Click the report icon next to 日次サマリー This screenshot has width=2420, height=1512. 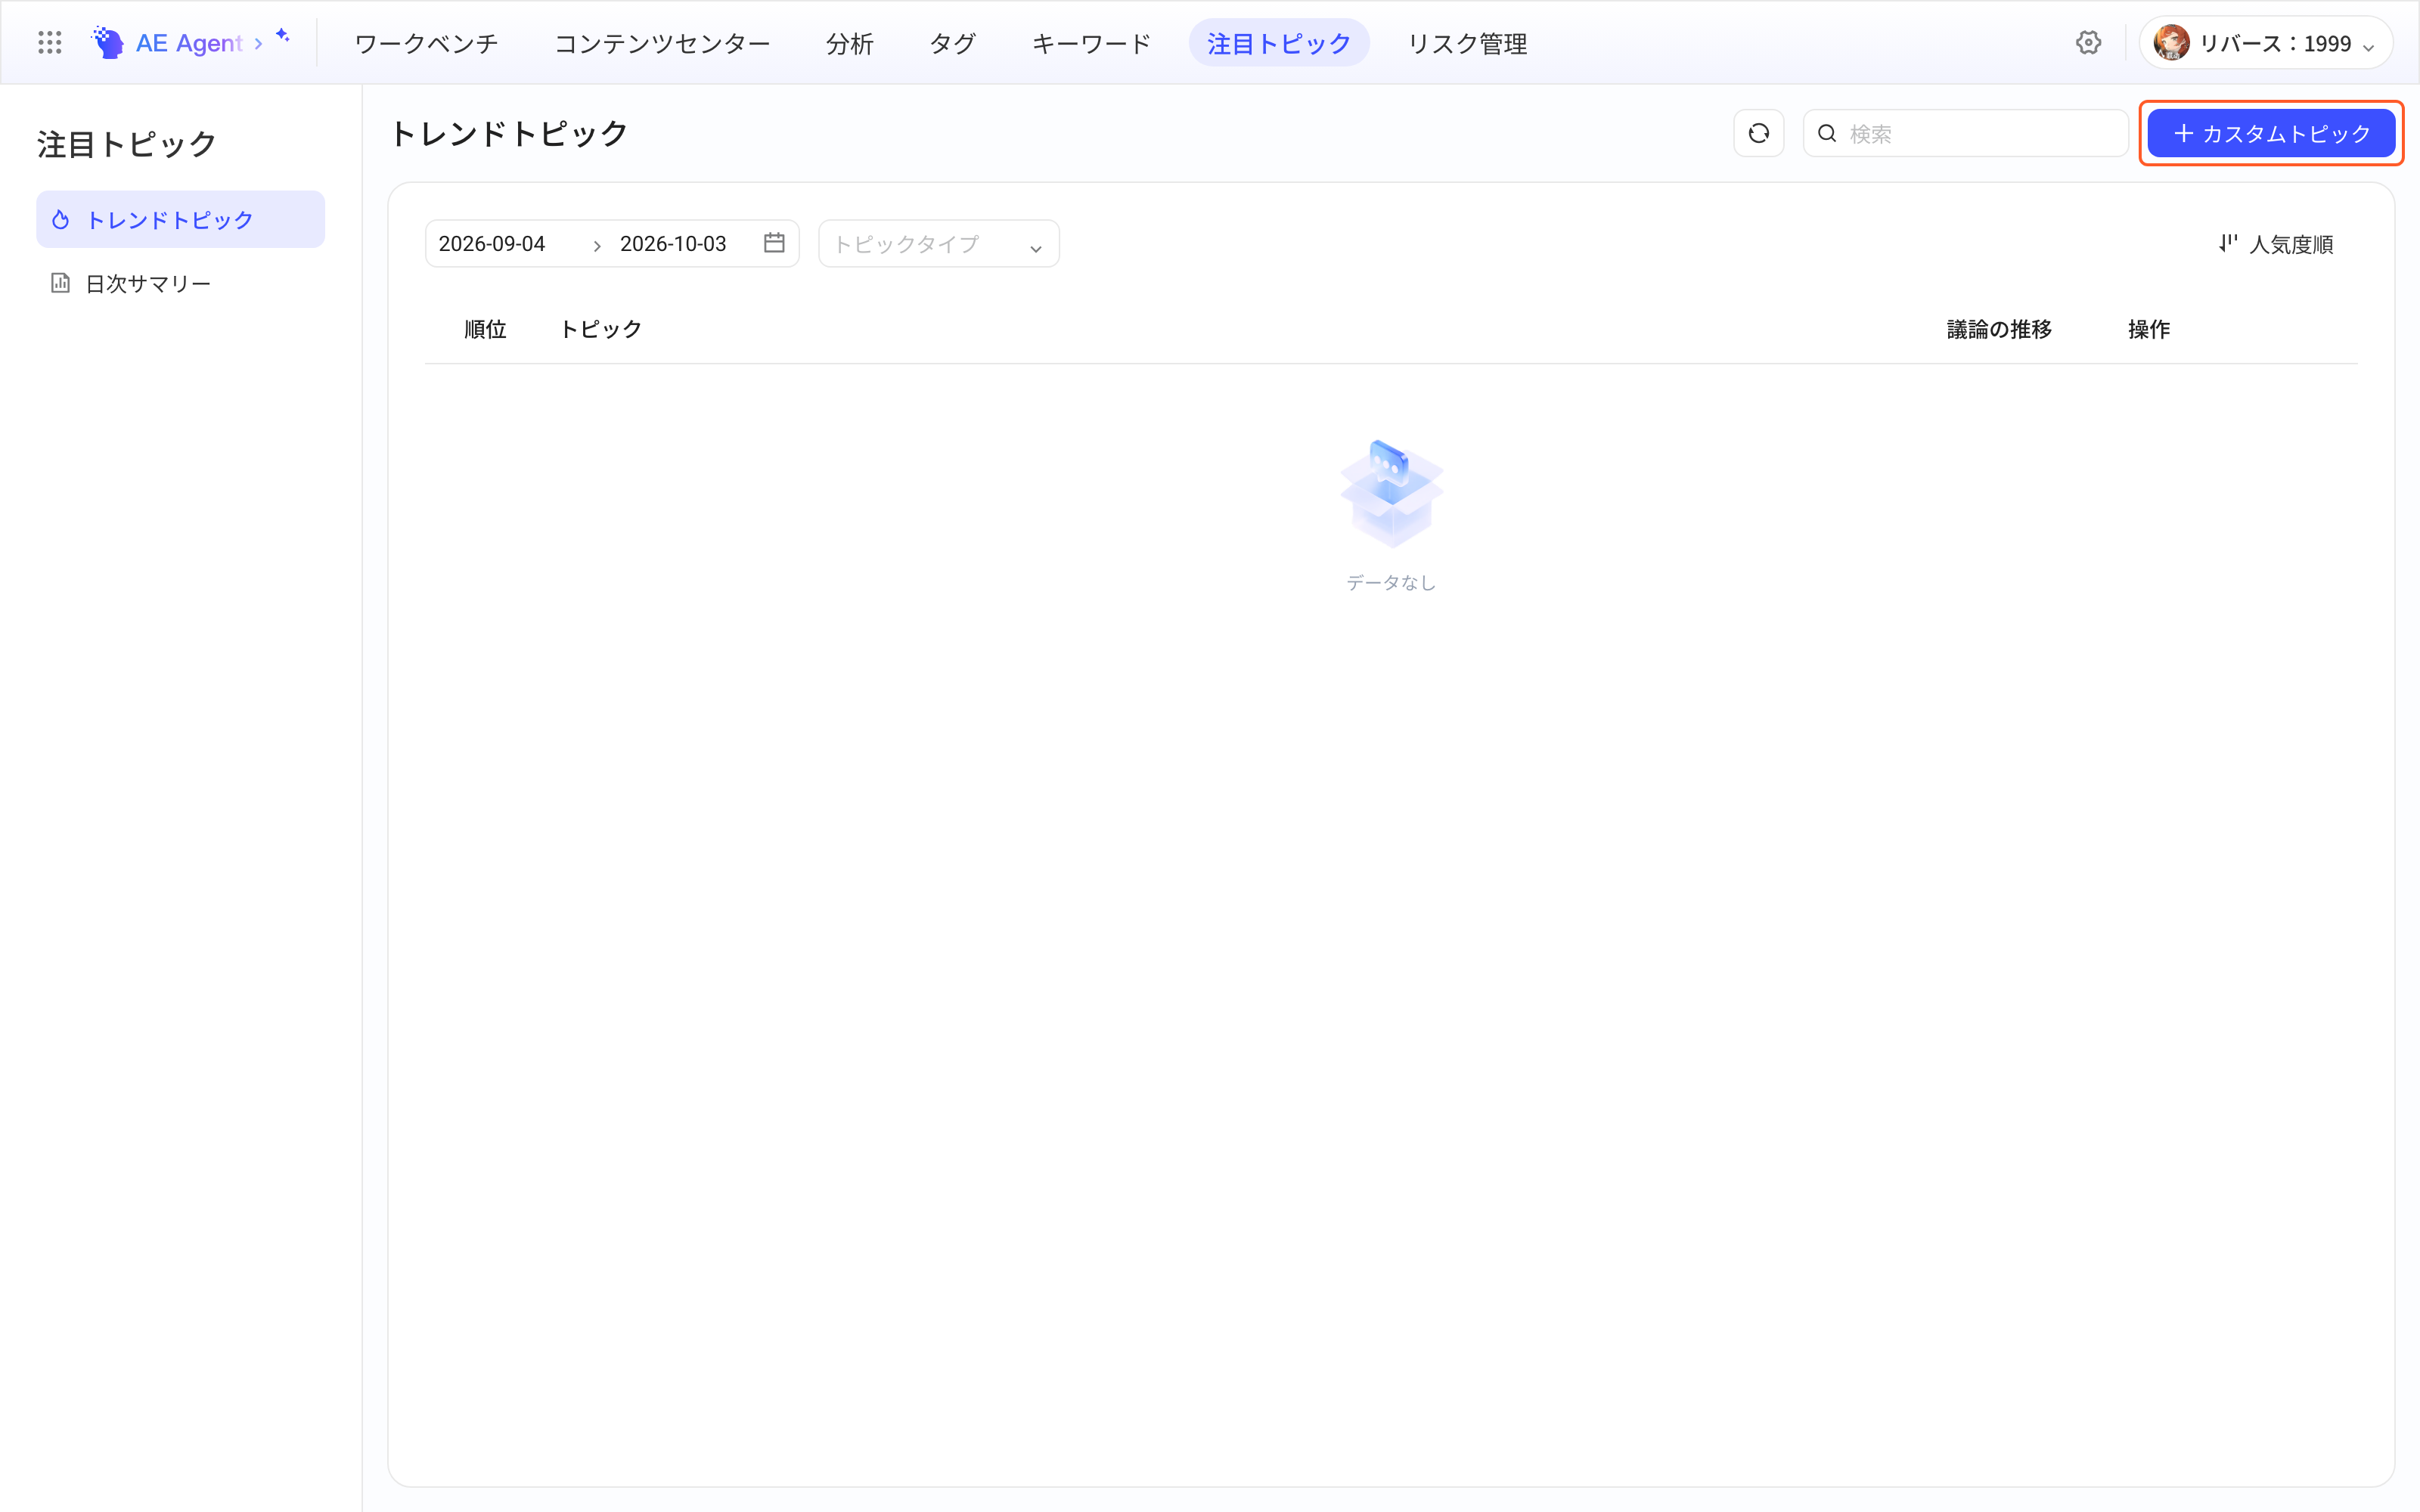(x=61, y=283)
